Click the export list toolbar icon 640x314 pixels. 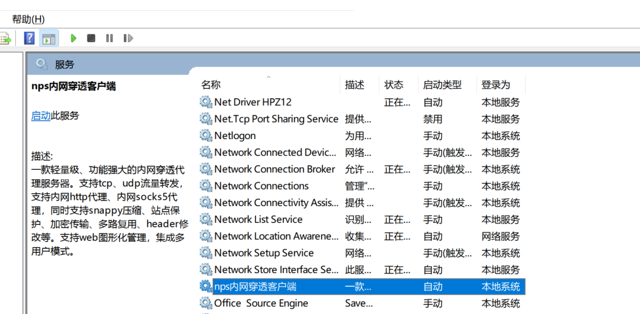tap(5, 39)
